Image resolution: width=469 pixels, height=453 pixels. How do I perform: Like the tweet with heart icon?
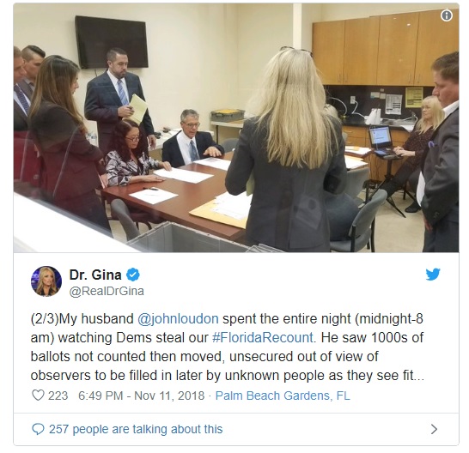point(38,395)
